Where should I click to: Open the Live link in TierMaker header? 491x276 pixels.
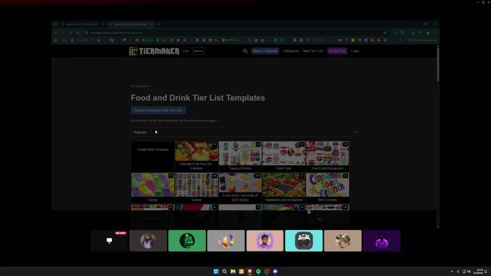point(186,51)
